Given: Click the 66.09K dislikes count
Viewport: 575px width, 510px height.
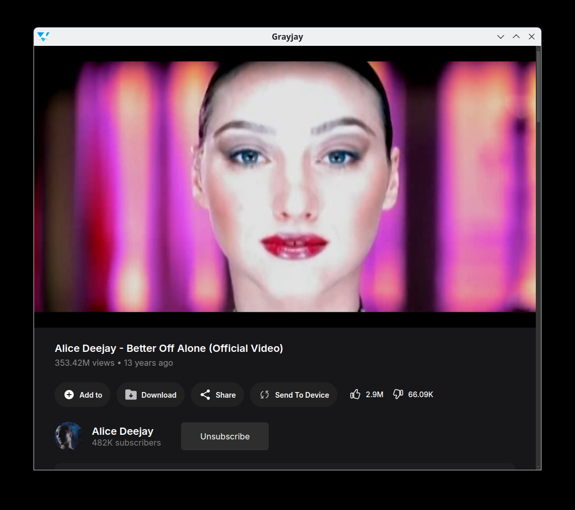Looking at the screenshot, I should click(x=421, y=395).
